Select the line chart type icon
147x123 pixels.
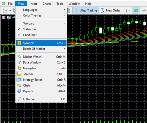coord(144,10)
